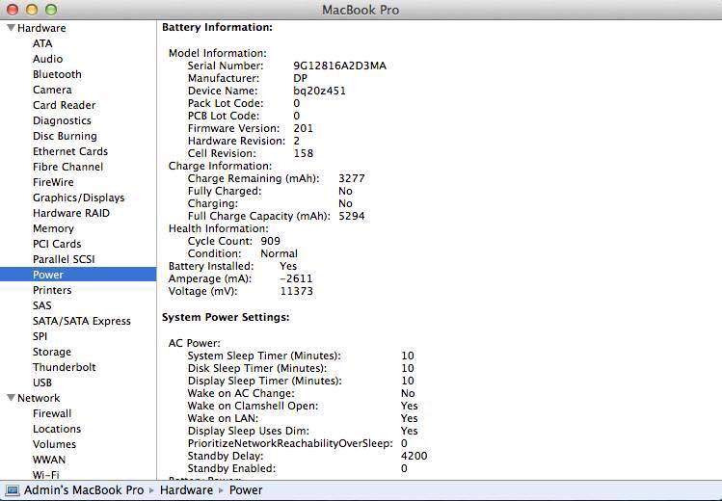Click the Display Sleep Uses Dim label
722x501 pixels.
(x=249, y=431)
